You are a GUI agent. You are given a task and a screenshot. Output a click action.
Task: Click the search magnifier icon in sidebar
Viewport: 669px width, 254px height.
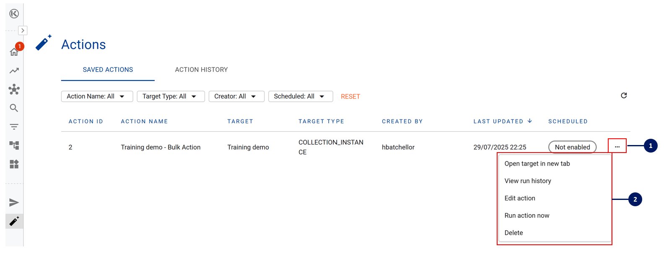coord(14,108)
